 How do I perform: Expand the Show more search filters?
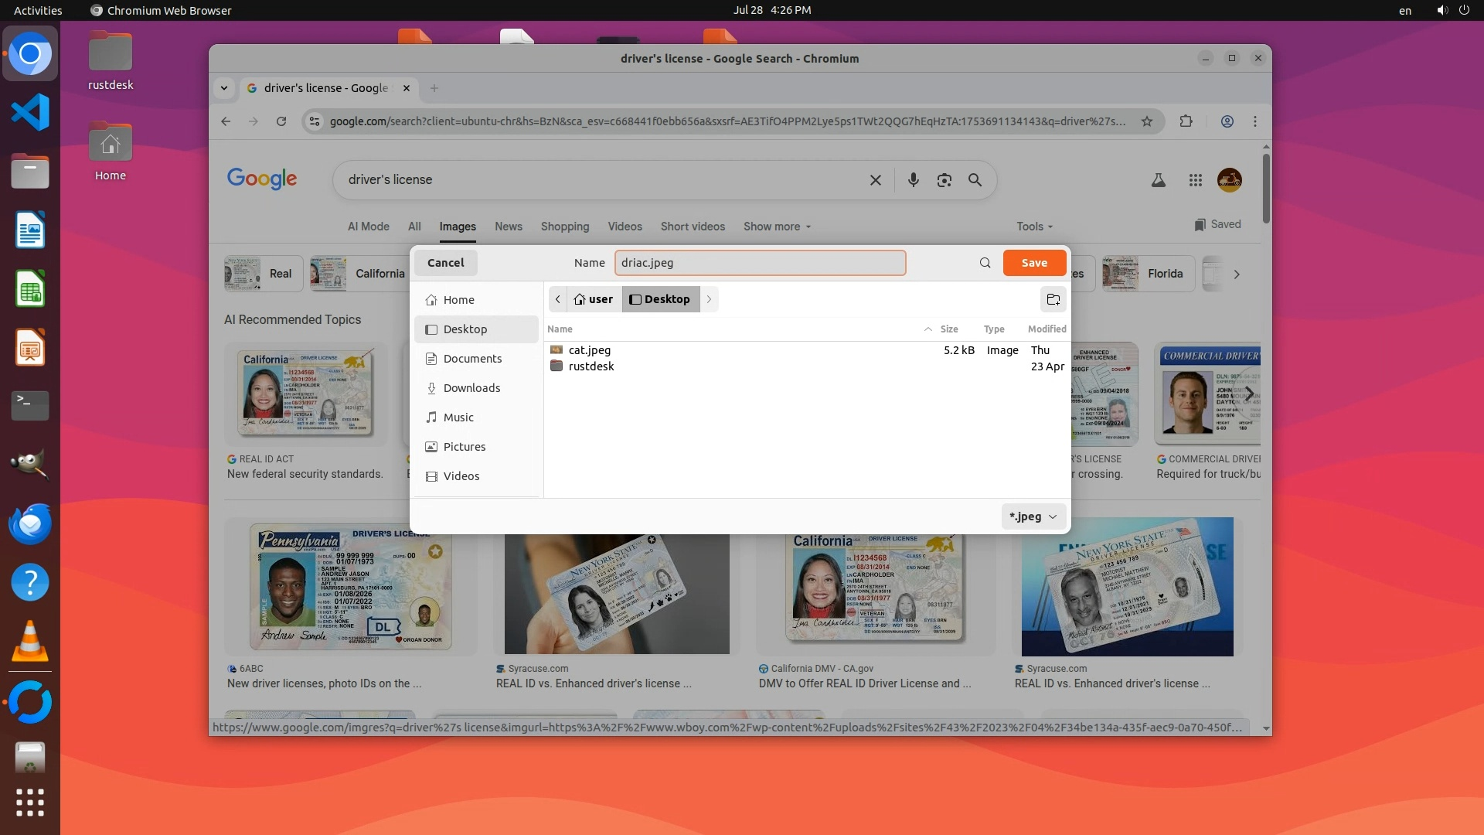(777, 227)
